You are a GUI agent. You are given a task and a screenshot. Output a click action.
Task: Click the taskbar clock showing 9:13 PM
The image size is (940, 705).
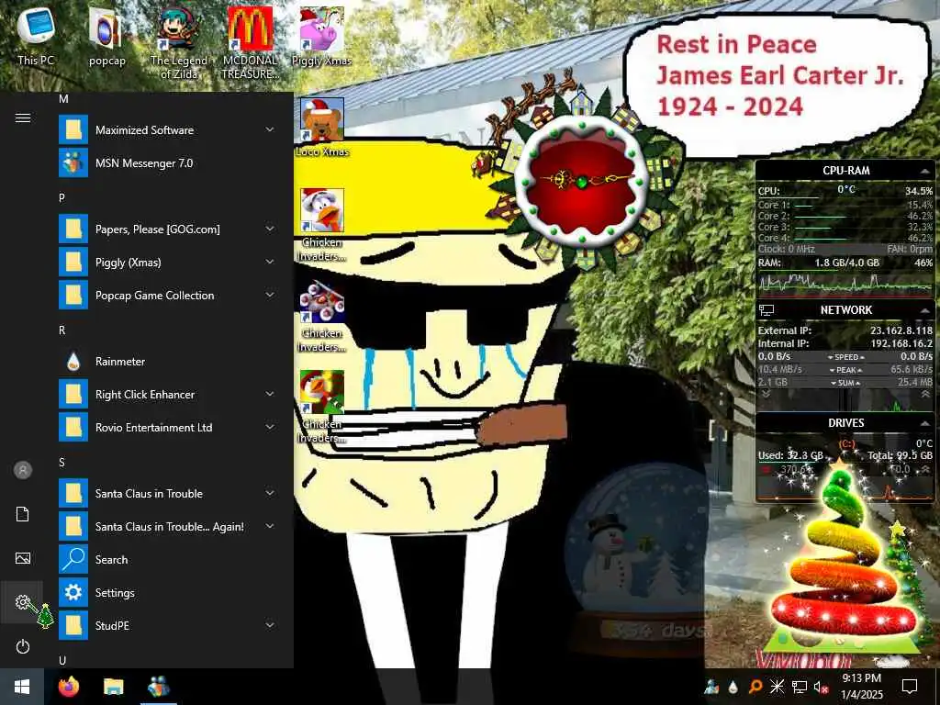click(861, 678)
